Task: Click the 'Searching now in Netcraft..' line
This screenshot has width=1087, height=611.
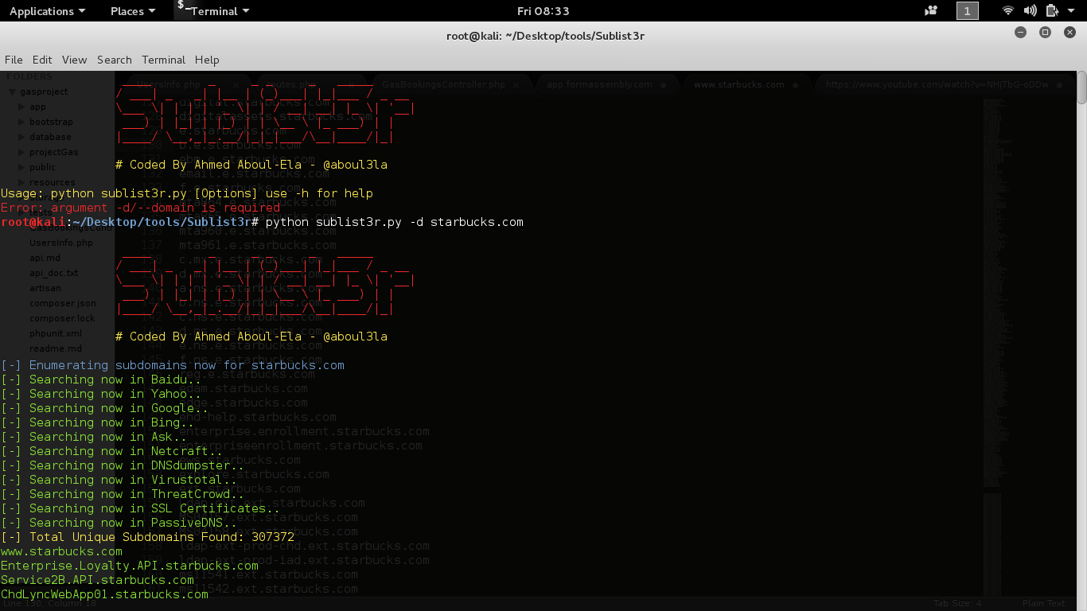Action: (111, 451)
